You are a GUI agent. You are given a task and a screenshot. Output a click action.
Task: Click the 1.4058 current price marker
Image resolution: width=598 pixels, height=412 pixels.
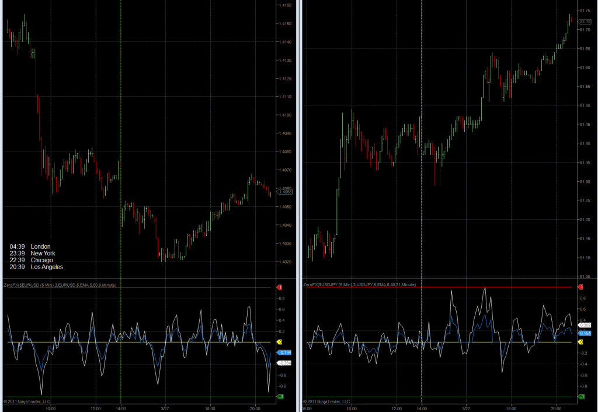286,192
